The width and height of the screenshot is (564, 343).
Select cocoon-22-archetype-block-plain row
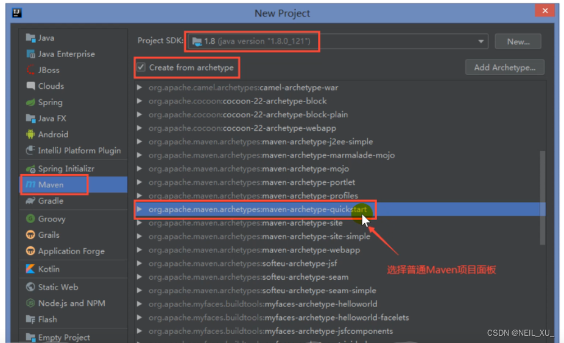click(340, 114)
